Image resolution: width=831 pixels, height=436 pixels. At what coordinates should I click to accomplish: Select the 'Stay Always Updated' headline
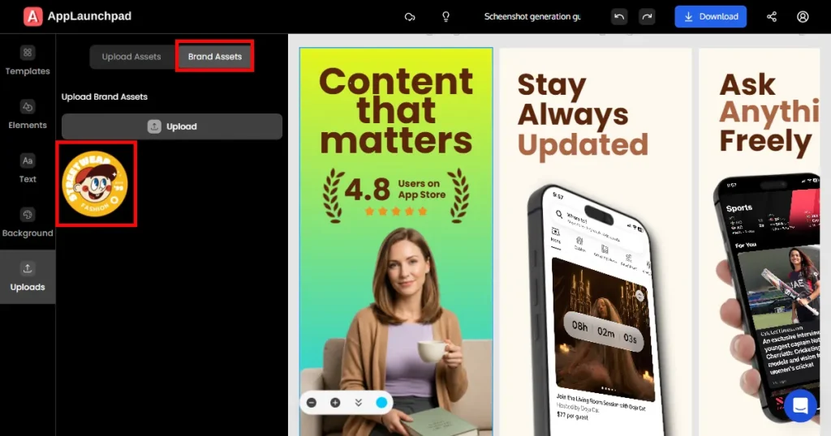(583, 115)
